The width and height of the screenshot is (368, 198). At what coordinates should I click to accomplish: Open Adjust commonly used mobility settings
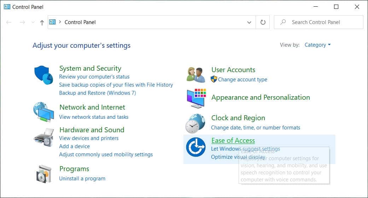click(x=106, y=154)
